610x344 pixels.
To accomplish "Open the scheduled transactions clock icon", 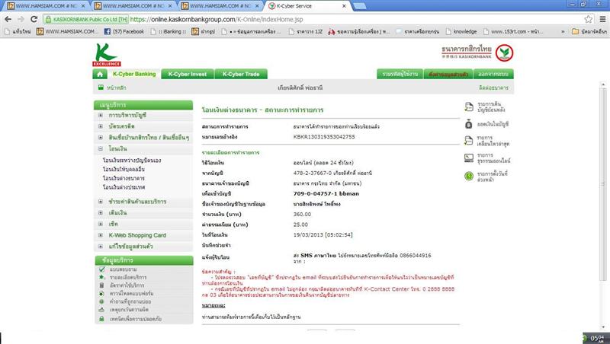I will coord(469,176).
